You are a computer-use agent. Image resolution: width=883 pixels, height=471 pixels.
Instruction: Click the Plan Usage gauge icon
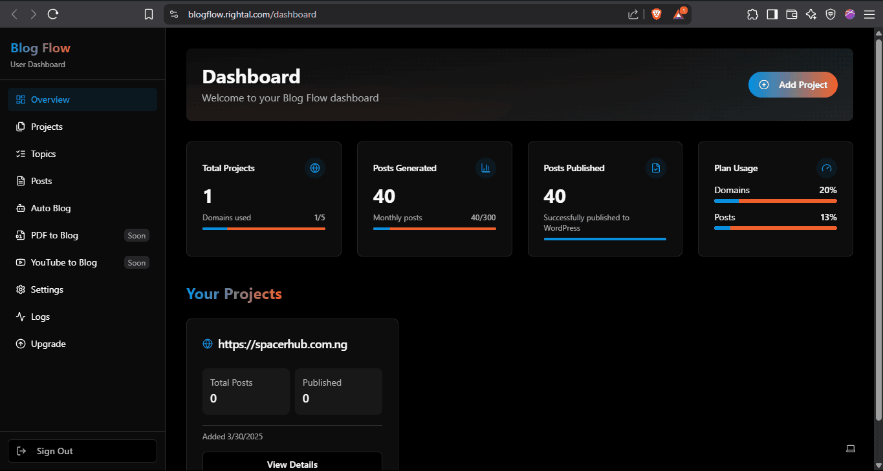pyautogui.click(x=827, y=168)
